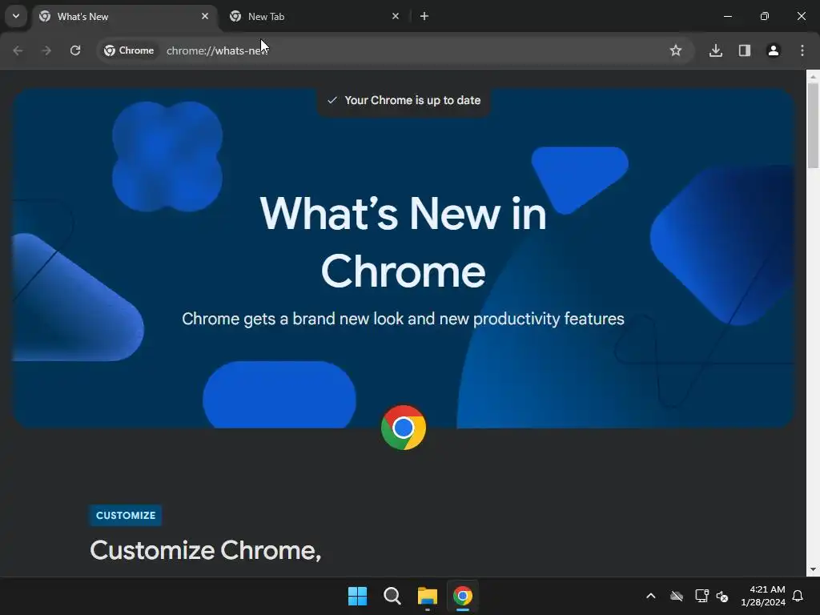820x615 pixels.
Task: Open the Downloads icon
Action: tap(716, 50)
